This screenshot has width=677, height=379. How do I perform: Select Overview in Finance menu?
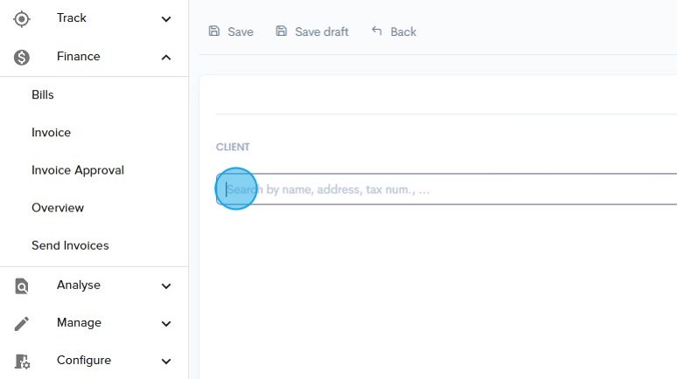point(58,208)
